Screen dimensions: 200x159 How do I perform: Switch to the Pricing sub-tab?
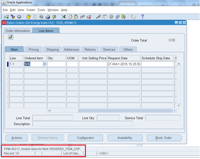click(34, 49)
